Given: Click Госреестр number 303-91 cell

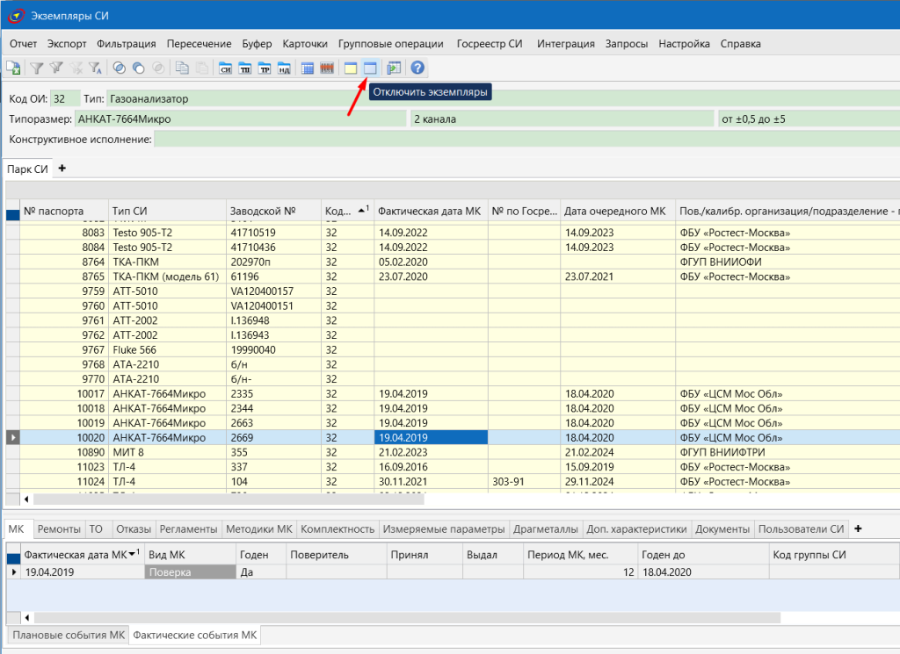Looking at the screenshot, I should [524, 481].
